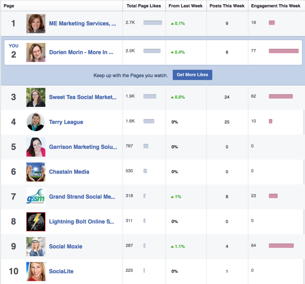Click Sweet Tea engagement bar for 62
The image size is (305, 284).
(281, 96)
